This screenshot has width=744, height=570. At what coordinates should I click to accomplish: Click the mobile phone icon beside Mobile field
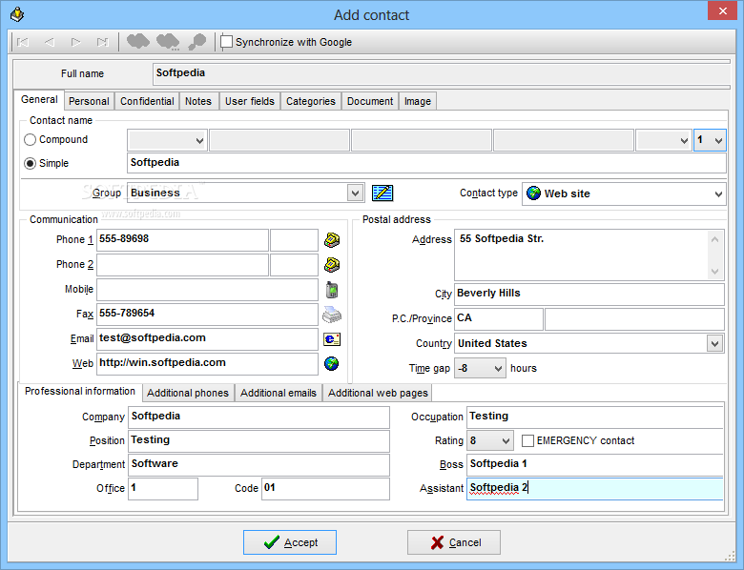332,289
